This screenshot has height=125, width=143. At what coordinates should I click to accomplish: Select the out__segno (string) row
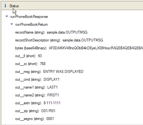point(34,119)
